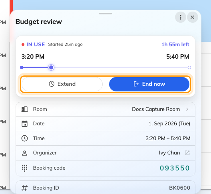
Task: Click the End now button
Action: click(149, 84)
